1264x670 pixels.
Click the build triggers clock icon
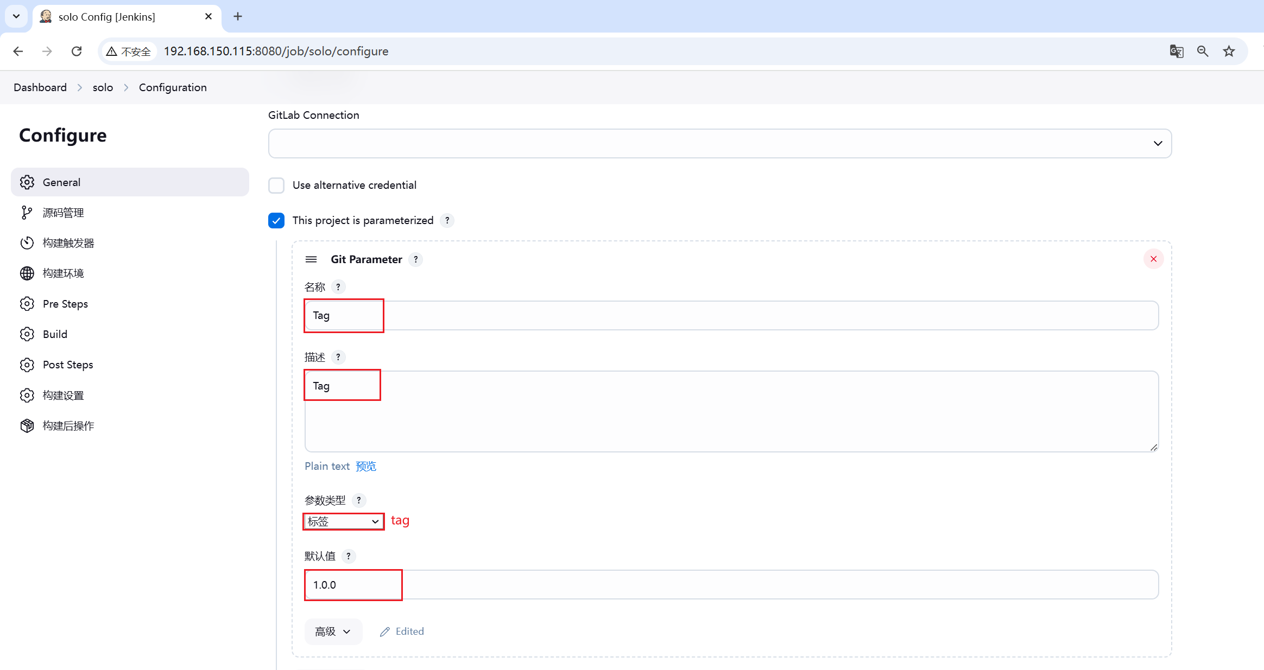[27, 243]
